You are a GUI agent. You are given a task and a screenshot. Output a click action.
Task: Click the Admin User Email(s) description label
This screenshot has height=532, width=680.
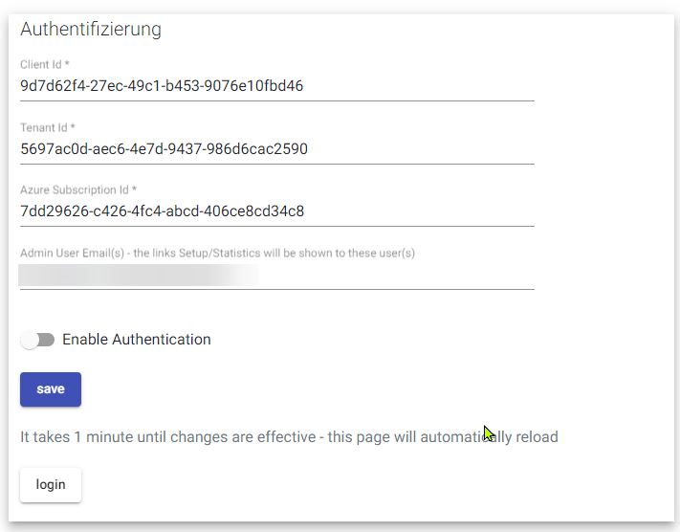click(x=217, y=253)
